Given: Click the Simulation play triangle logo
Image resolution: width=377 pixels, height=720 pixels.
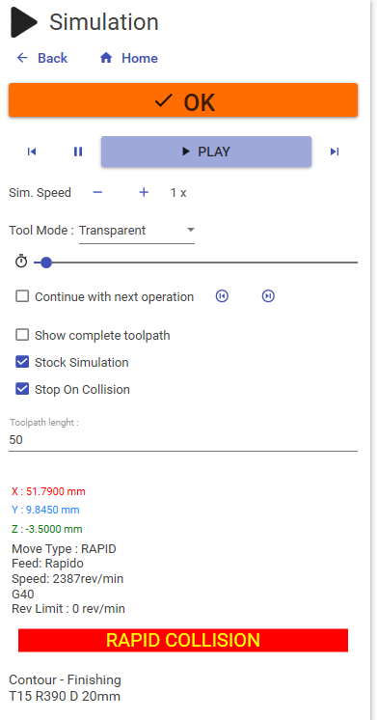Looking at the screenshot, I should click(24, 22).
